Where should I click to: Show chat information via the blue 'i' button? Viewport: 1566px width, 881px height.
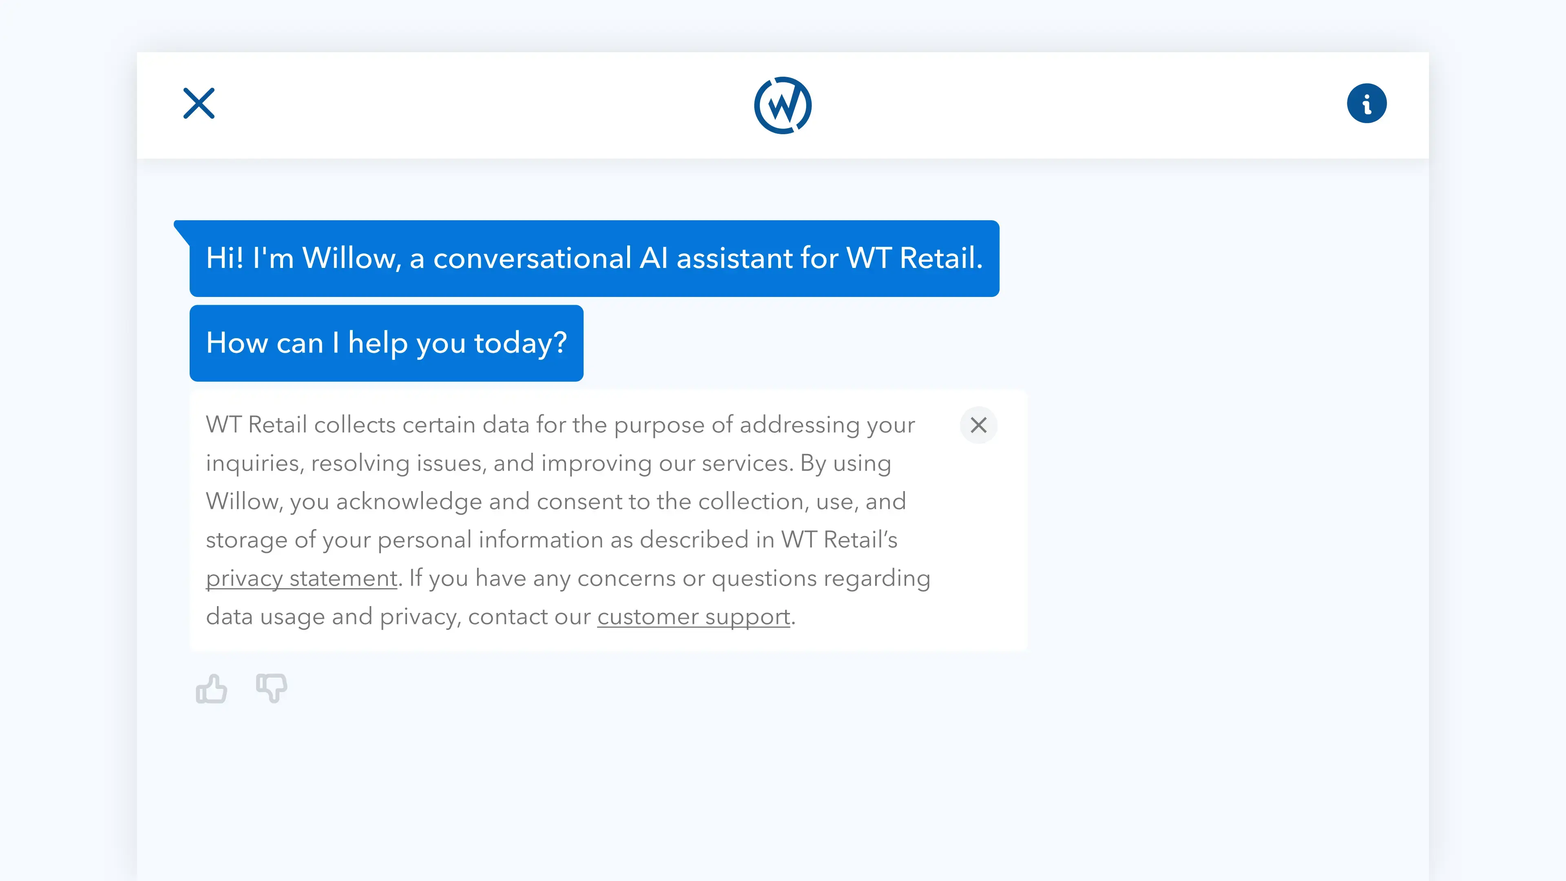pos(1367,103)
